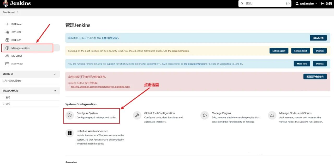Screen dimensions: 334x163
Task: Click the folder icon for New View
Action: 7,64
